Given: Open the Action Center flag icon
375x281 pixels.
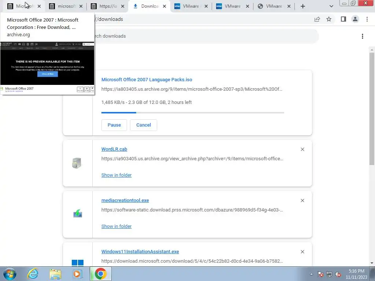Looking at the screenshot, I should click(320, 274).
